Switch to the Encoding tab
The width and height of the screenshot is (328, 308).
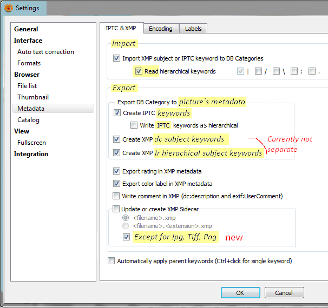[x=161, y=29]
